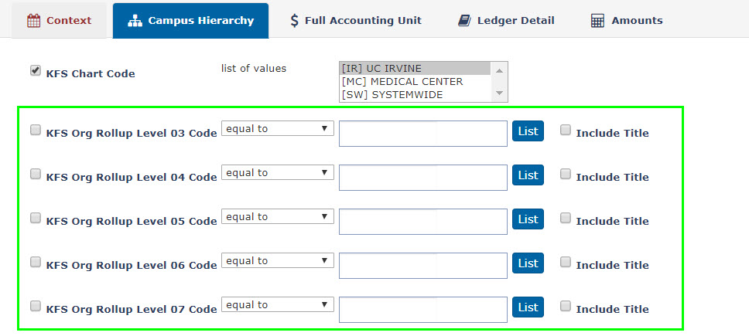Click the List button for Level 06 Code

tap(528, 263)
